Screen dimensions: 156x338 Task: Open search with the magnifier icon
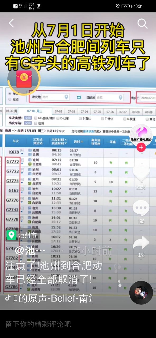[x=143, y=24]
